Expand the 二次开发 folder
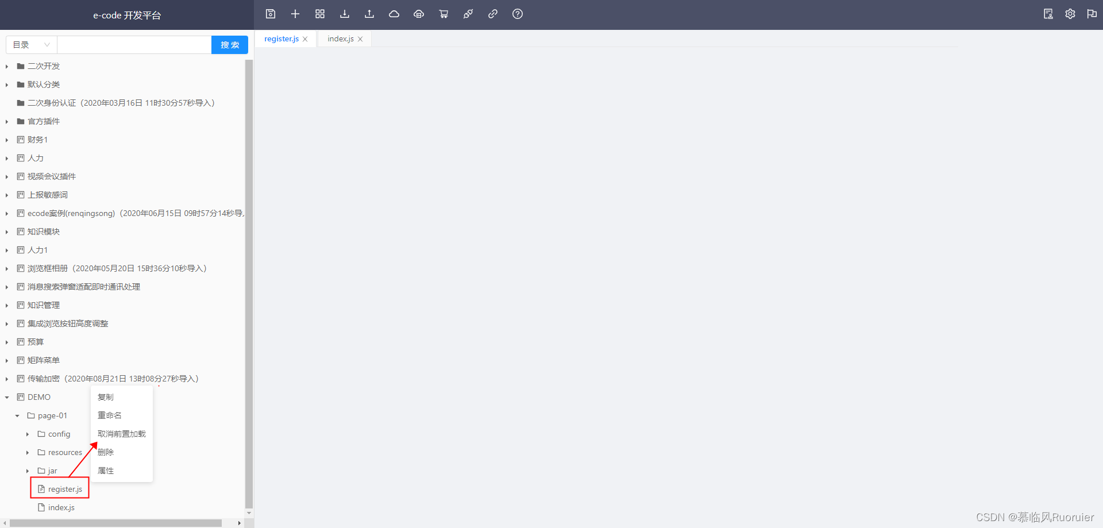This screenshot has height=528, width=1103. click(7, 67)
